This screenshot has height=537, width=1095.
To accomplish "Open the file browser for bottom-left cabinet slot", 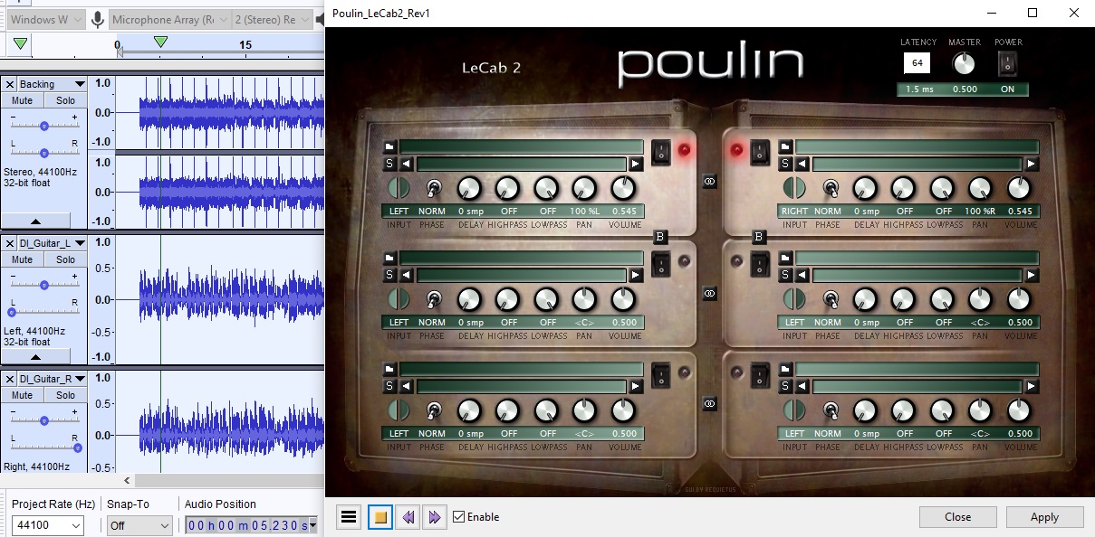I will coord(389,370).
